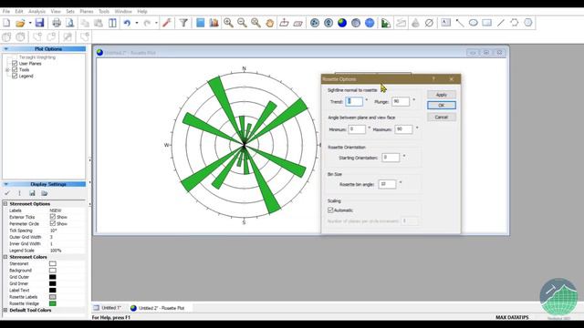Click the green Rosette Wedge color swatch
584x328 pixels.
(53, 303)
